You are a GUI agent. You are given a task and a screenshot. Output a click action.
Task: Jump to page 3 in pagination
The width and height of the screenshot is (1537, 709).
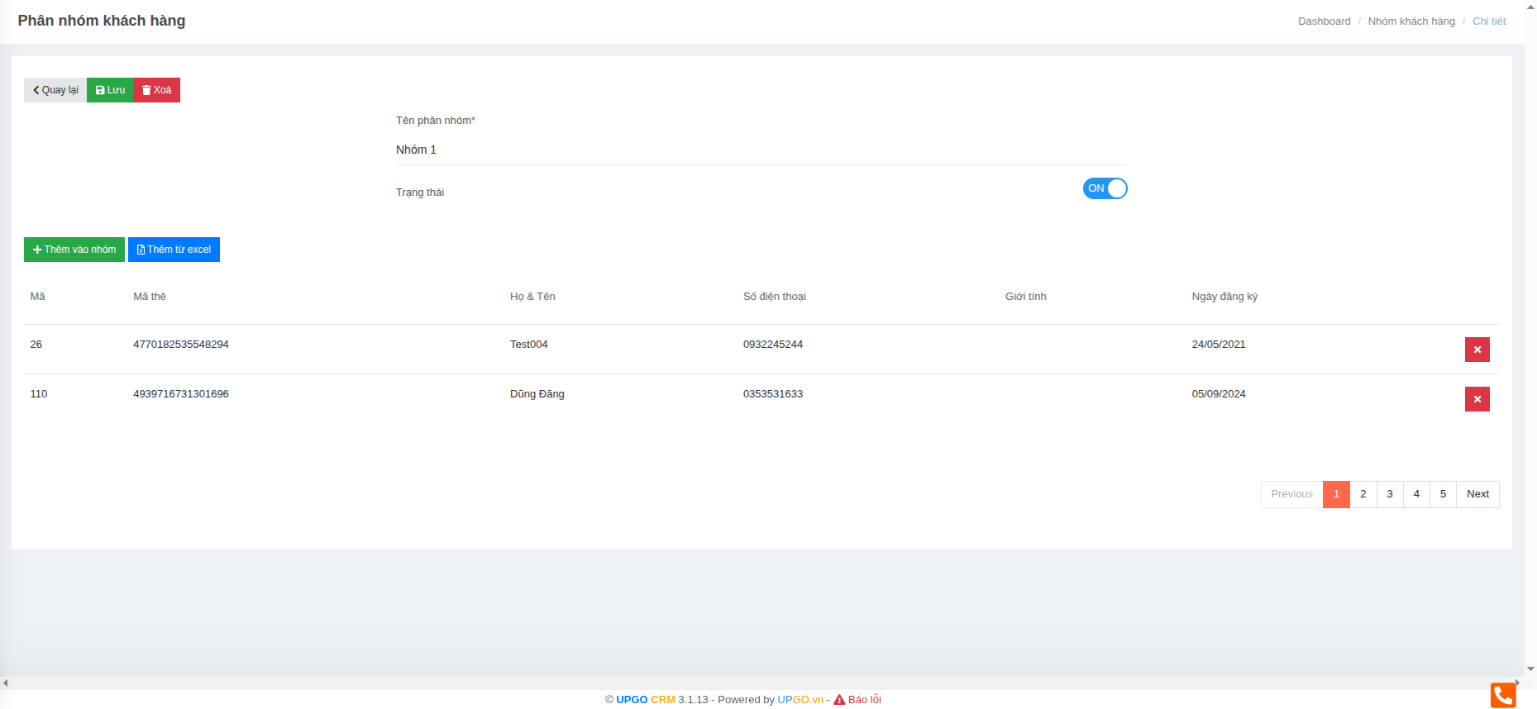tap(1390, 494)
